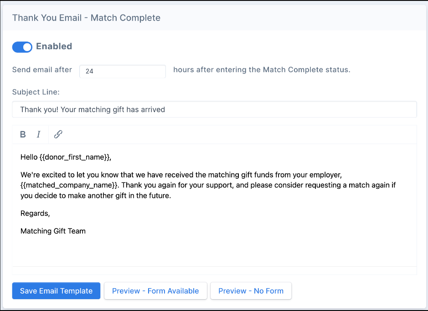Select the send delay hours input showing 24
The height and width of the screenshot is (311, 428).
(x=122, y=71)
